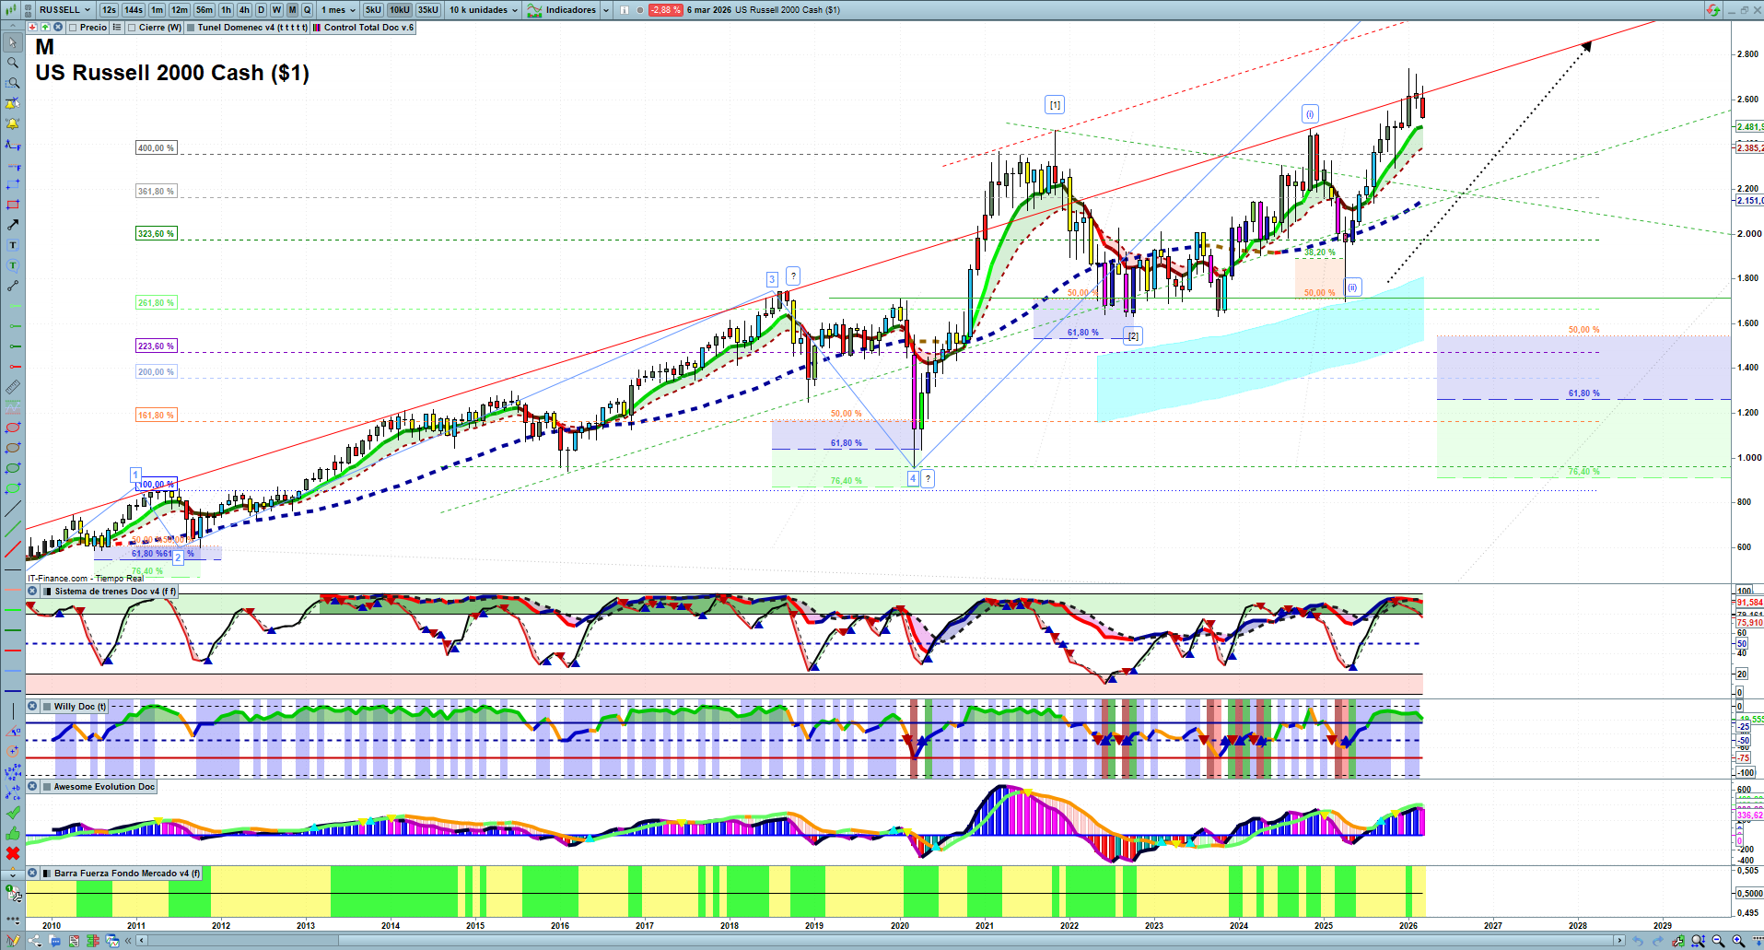Select the black arrow drawing tool
This screenshot has width=1764, height=950.
tap(12, 225)
